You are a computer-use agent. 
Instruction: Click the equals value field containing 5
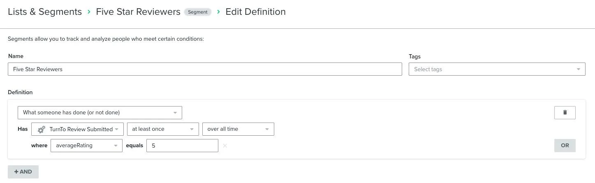click(x=182, y=146)
